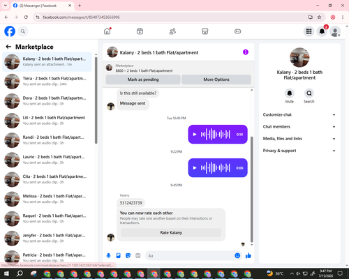Search in conversation icon on right panel
This screenshot has height=279, width=349.
point(309,93)
